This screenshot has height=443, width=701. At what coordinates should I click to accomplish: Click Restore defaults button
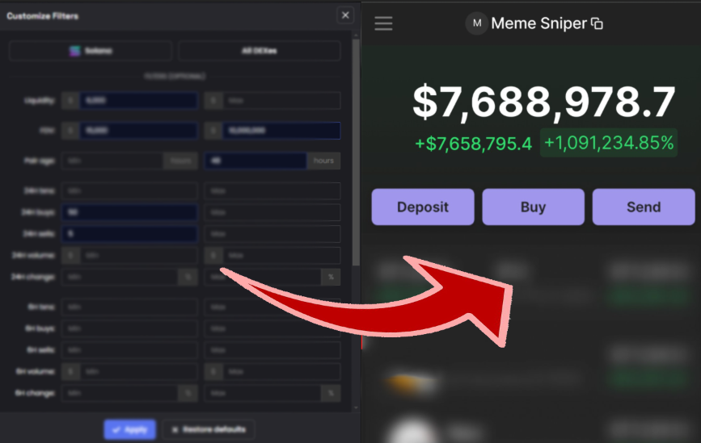209,429
